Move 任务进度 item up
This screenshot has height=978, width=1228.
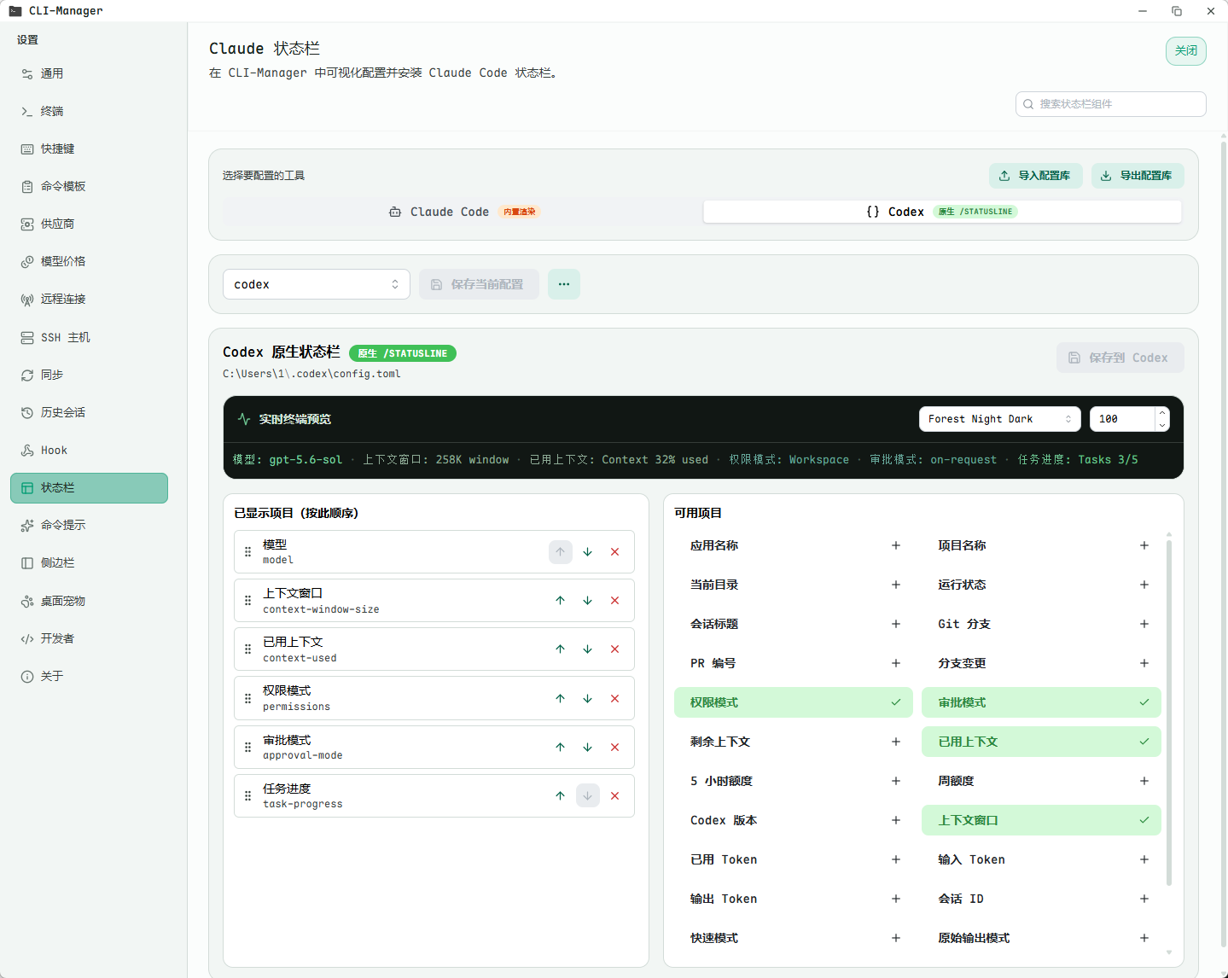coord(561,796)
